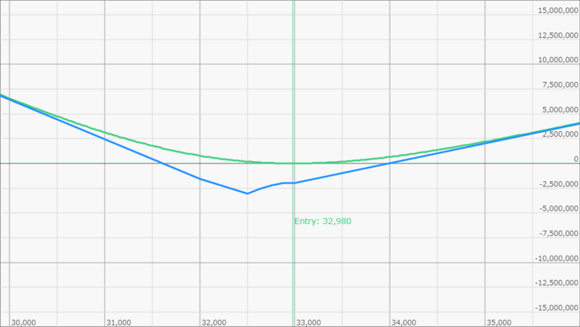Click the 30,000 x-axis label
The image size is (580, 327).
pyautogui.click(x=23, y=323)
